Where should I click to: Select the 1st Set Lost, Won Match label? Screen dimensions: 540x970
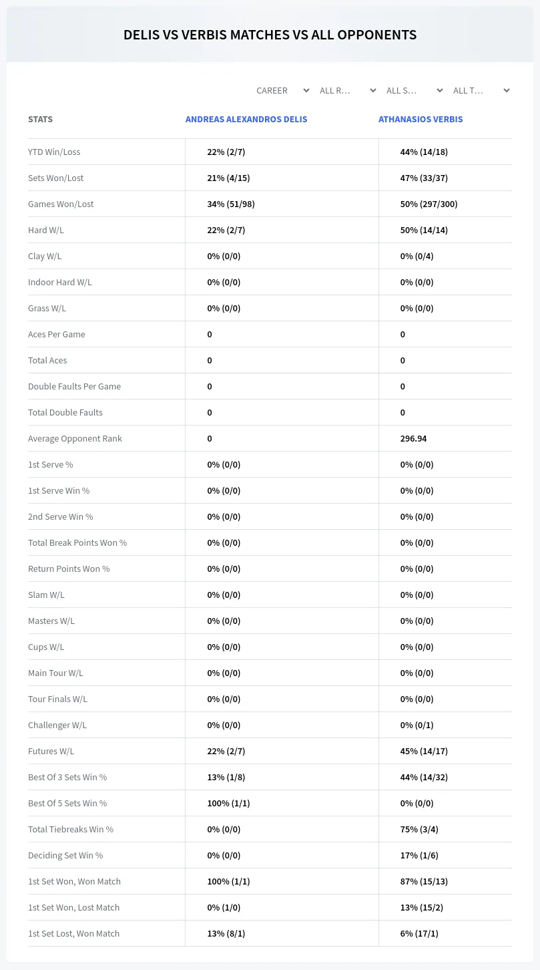coord(73,933)
